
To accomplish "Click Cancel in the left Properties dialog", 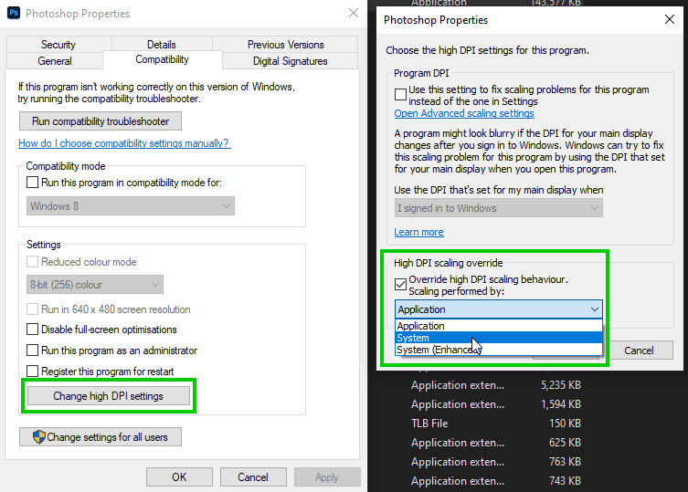I will [x=253, y=476].
